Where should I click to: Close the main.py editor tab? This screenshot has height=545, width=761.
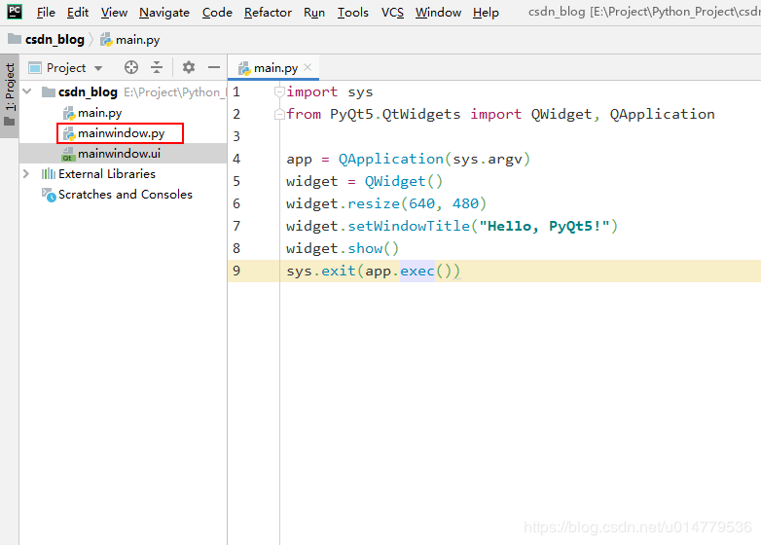tap(308, 67)
